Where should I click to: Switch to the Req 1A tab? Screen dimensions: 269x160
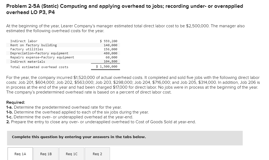coord(20,154)
